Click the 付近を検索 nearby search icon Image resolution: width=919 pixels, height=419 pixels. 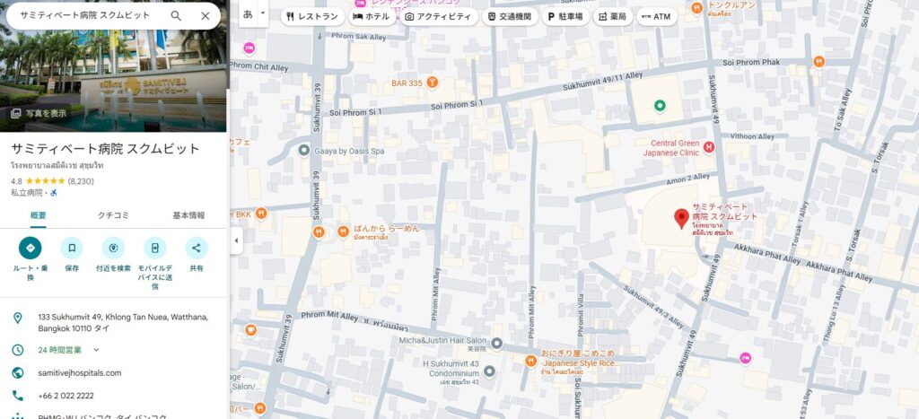point(113,248)
